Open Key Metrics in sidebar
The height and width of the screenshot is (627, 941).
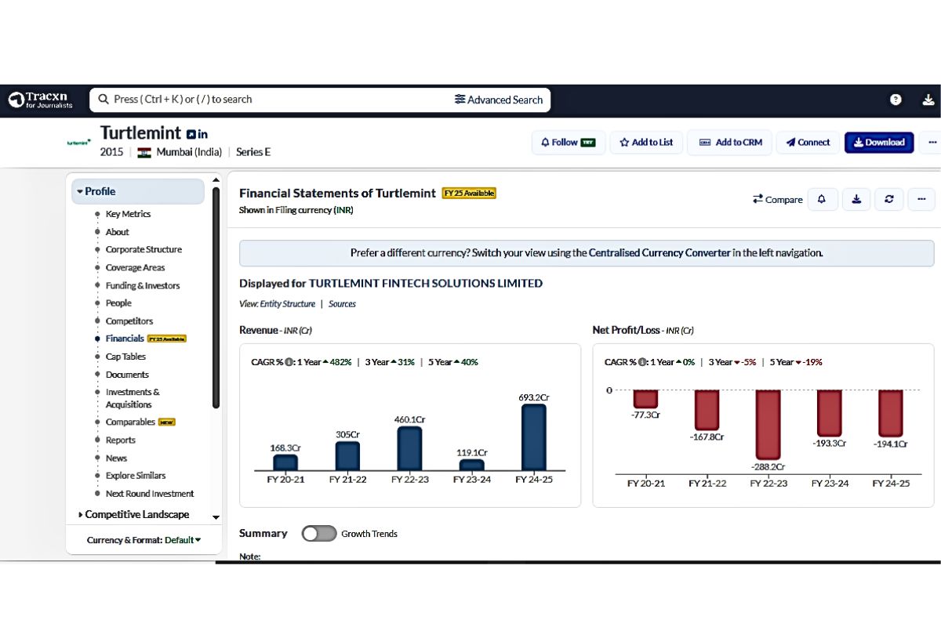(x=128, y=214)
